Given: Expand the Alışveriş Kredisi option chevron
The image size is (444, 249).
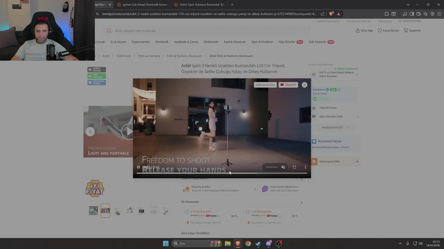Looking at the screenshot, I should tap(255, 189).
